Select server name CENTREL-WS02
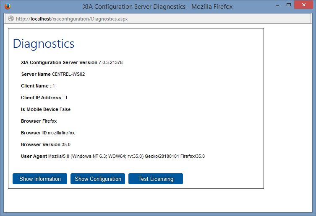This screenshot has width=316, height=216. click(68, 74)
